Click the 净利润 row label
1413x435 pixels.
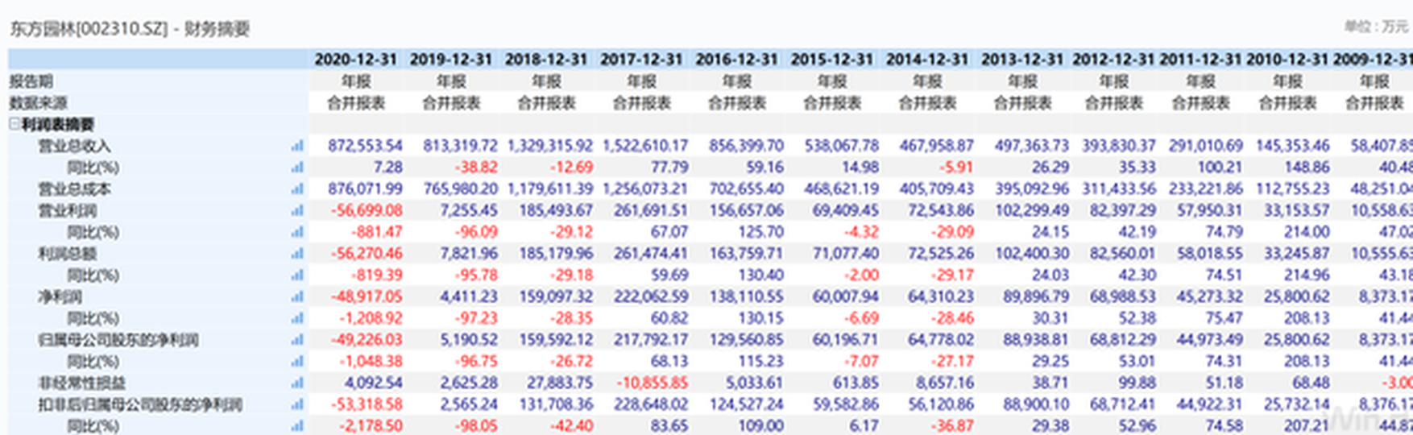[x=60, y=296]
